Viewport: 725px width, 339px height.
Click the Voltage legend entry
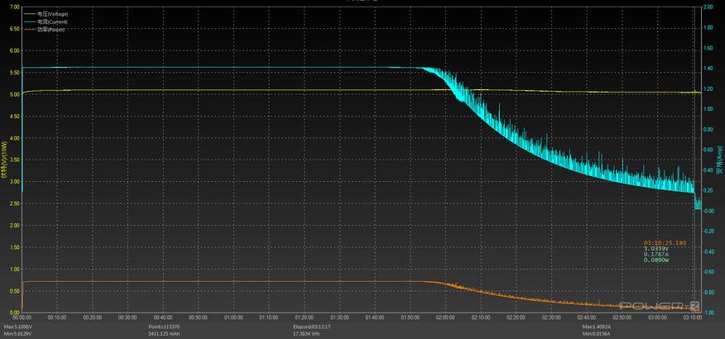[52, 15]
